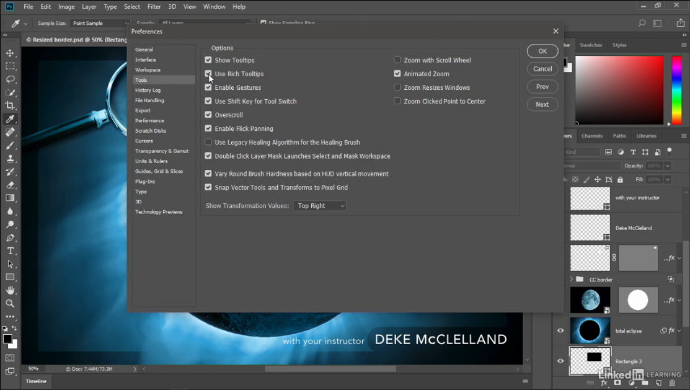Screen dimensions: 690x390
Task: Select the Spot Healing Brush tool
Action: (x=10, y=132)
